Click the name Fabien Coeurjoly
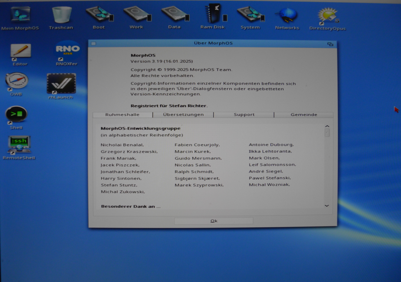 tap(197, 145)
